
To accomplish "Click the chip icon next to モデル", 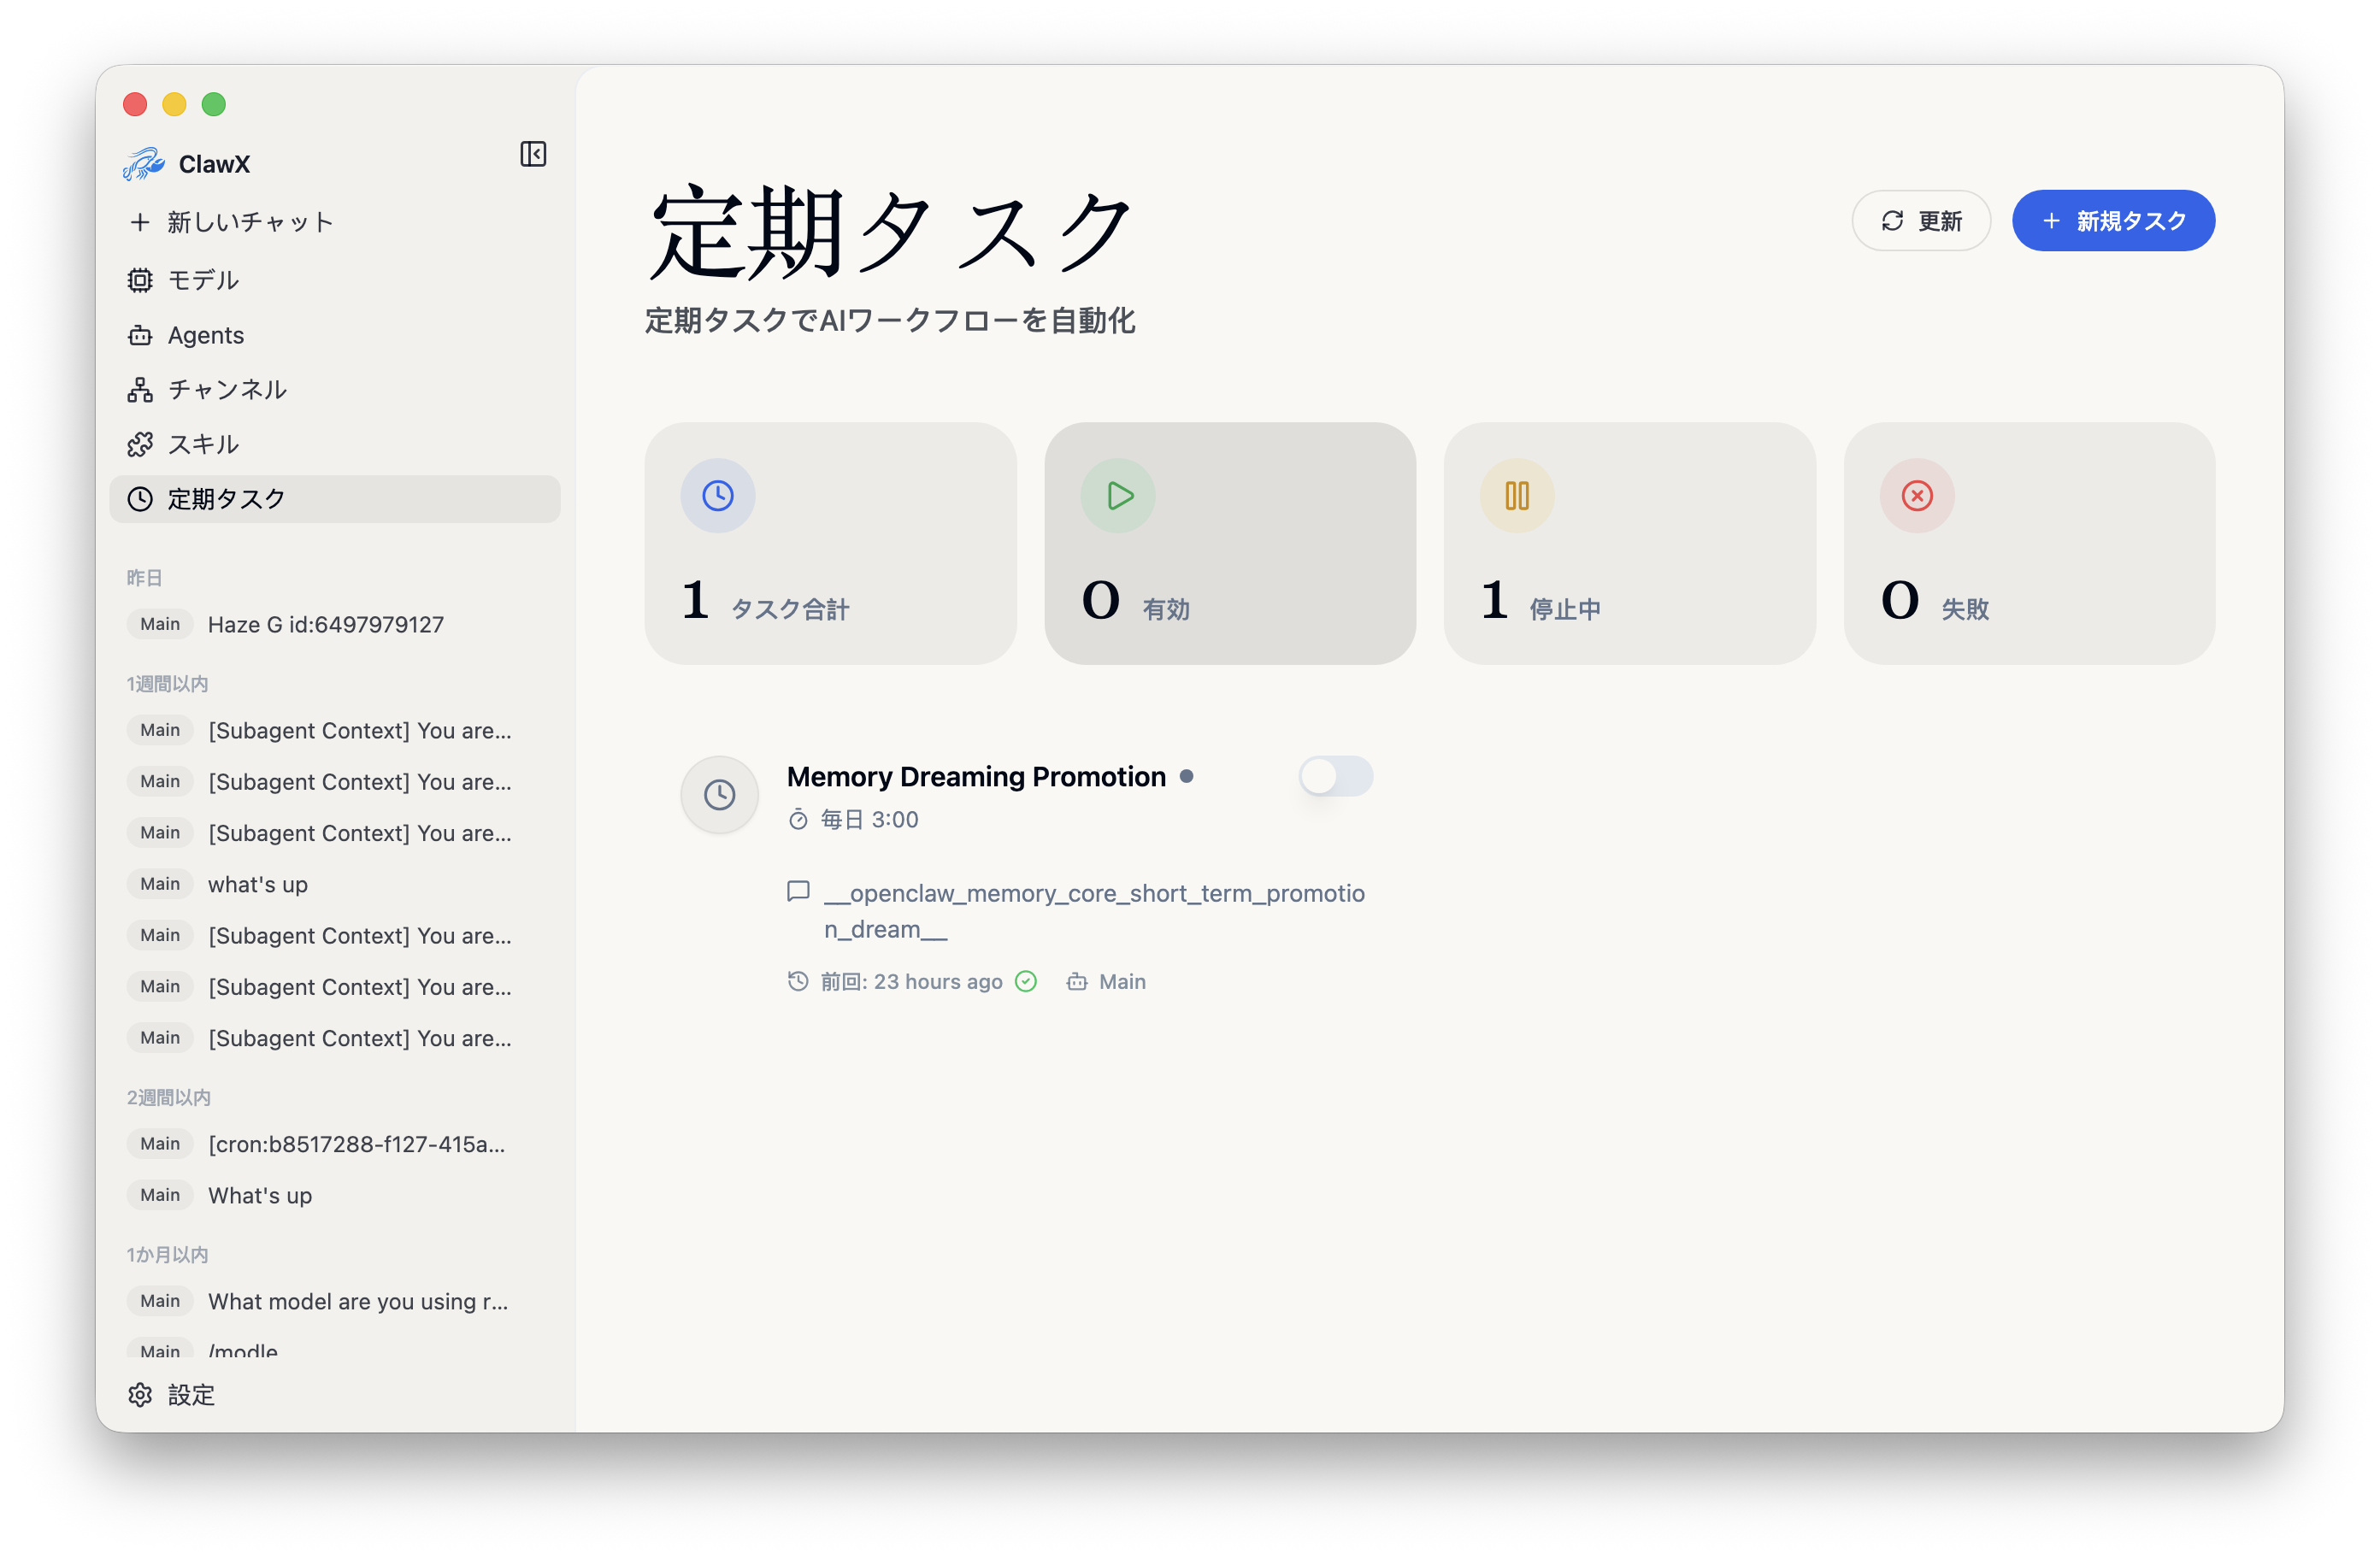I will (140, 280).
